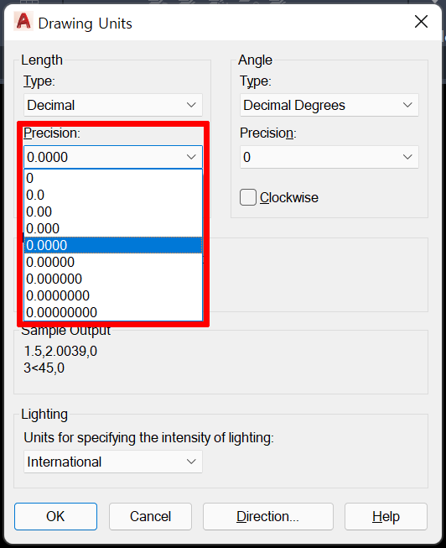Select precision option 0
446x548 pixels.
pyautogui.click(x=113, y=178)
